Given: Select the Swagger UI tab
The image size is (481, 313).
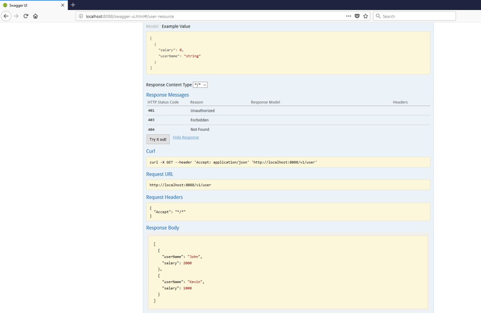Looking at the screenshot, I should point(34,5).
